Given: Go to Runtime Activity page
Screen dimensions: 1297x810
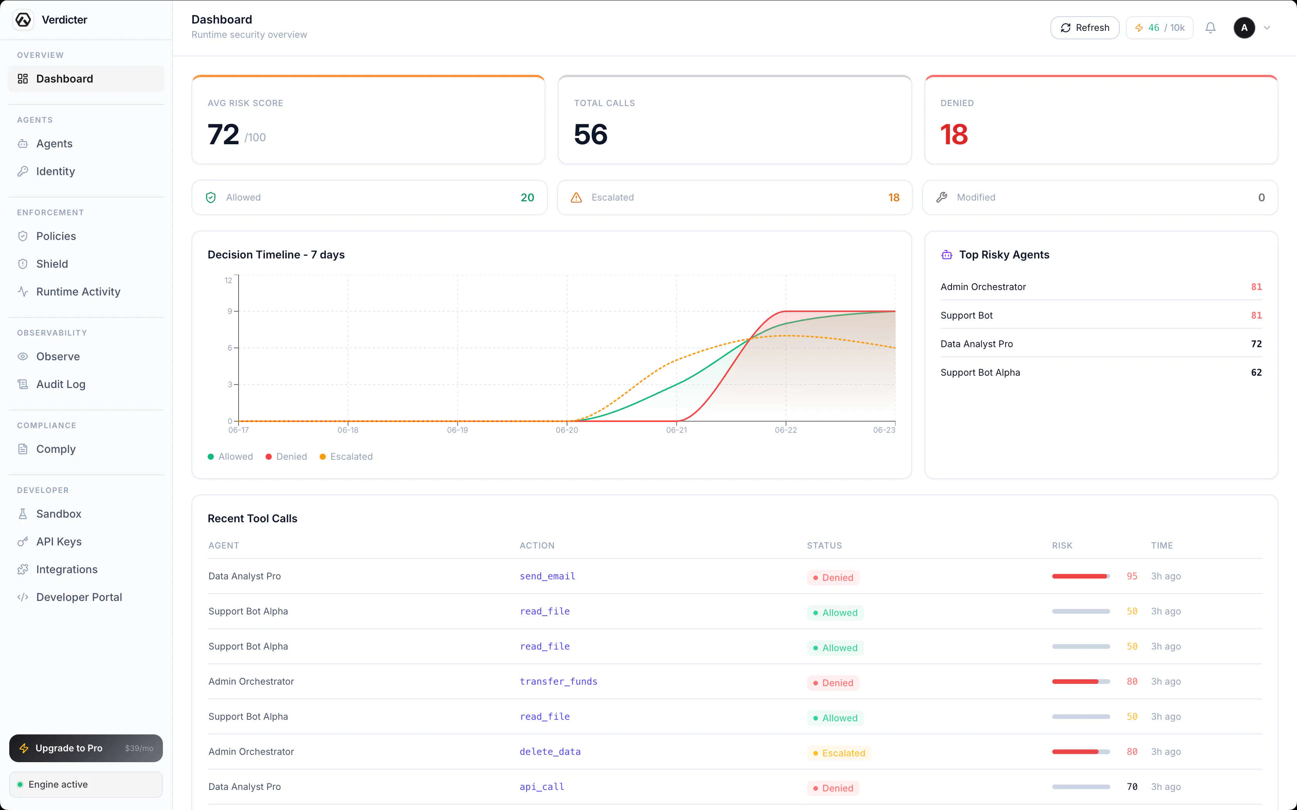Looking at the screenshot, I should click(86, 292).
